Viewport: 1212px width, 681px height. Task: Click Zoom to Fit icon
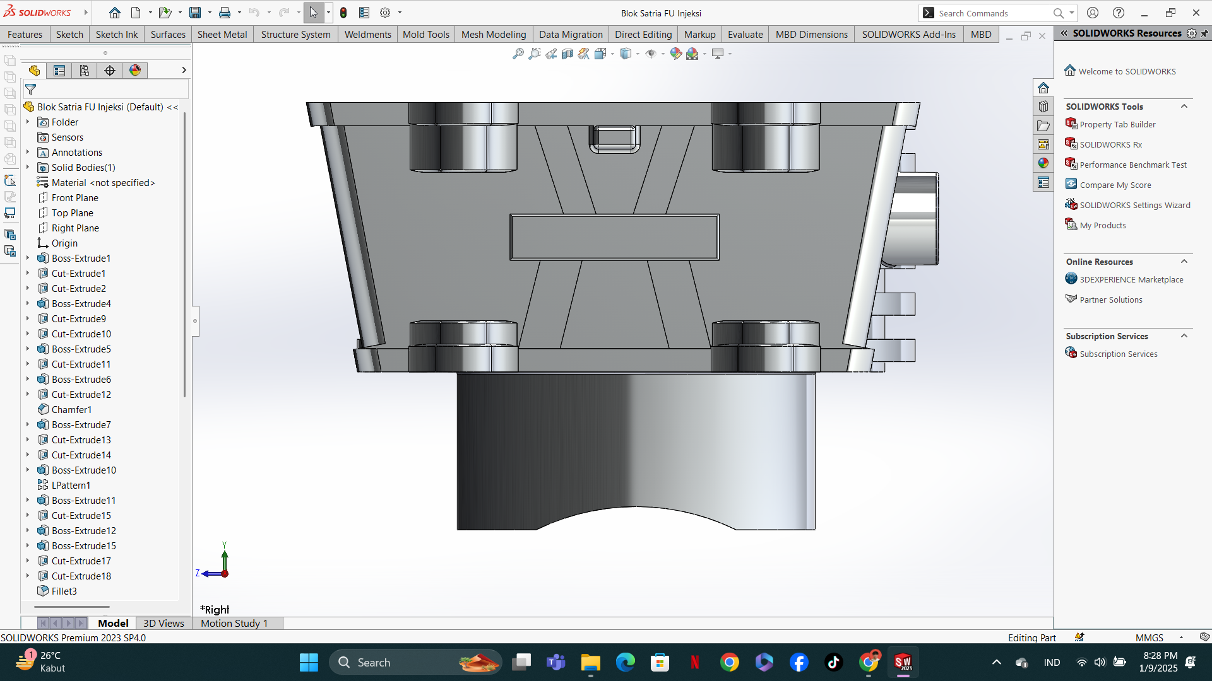pos(518,54)
